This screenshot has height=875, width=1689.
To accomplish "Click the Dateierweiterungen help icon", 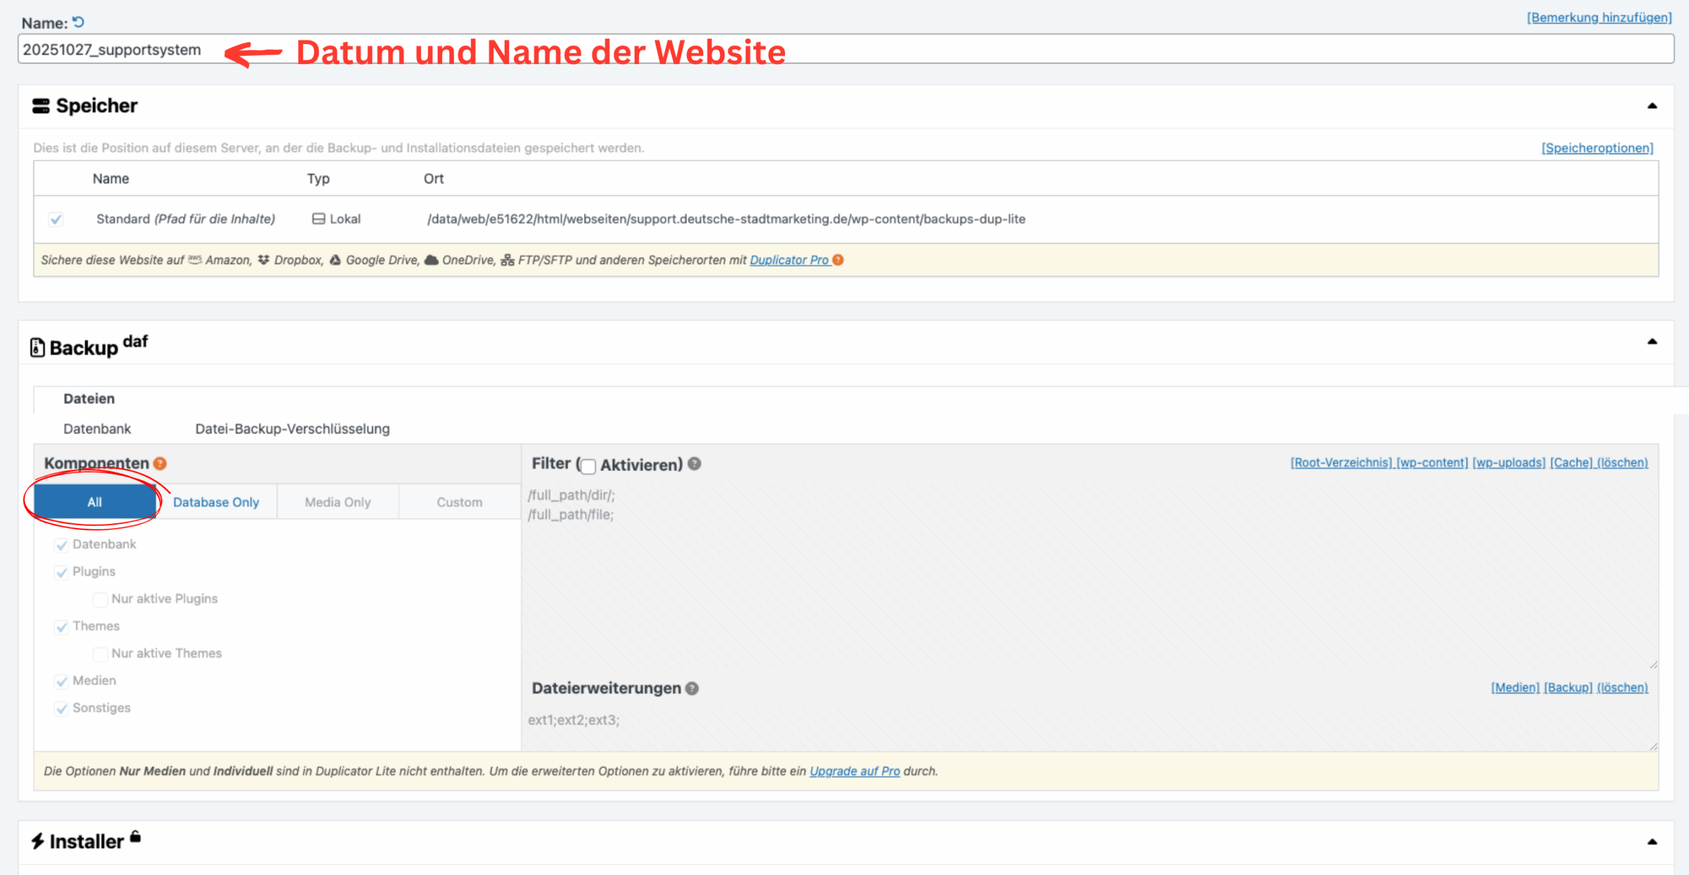I will (x=691, y=688).
